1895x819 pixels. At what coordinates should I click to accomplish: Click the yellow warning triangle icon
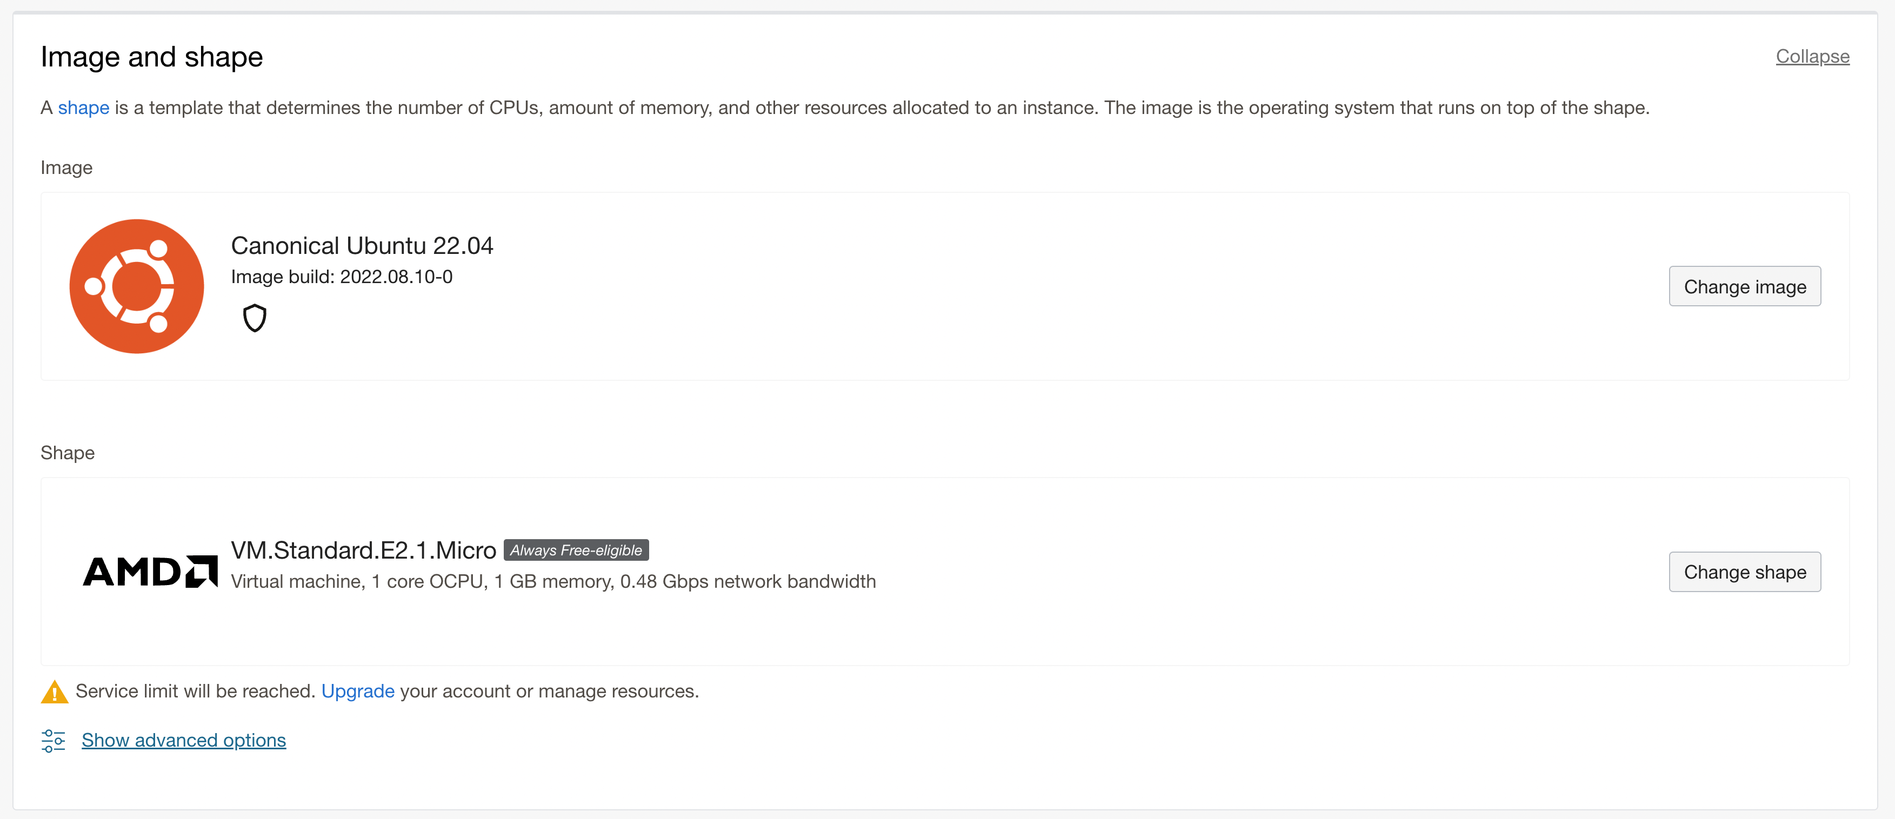click(55, 692)
